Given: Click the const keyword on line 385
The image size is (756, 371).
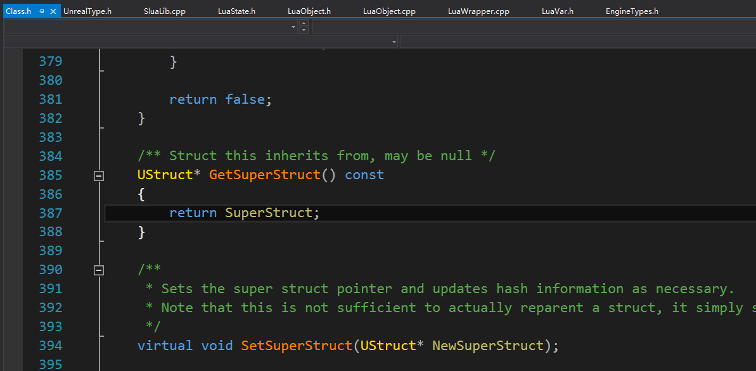Looking at the screenshot, I should (x=364, y=174).
